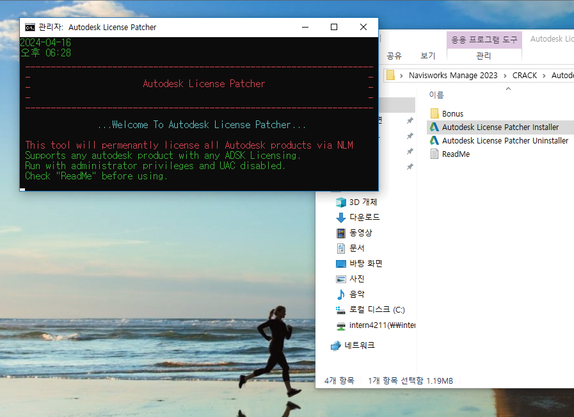Expand the chevron before Navisworks Manage 2023
The width and height of the screenshot is (574, 417).
402,76
